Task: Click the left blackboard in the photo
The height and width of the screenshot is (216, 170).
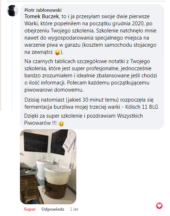Action: pos(36,142)
